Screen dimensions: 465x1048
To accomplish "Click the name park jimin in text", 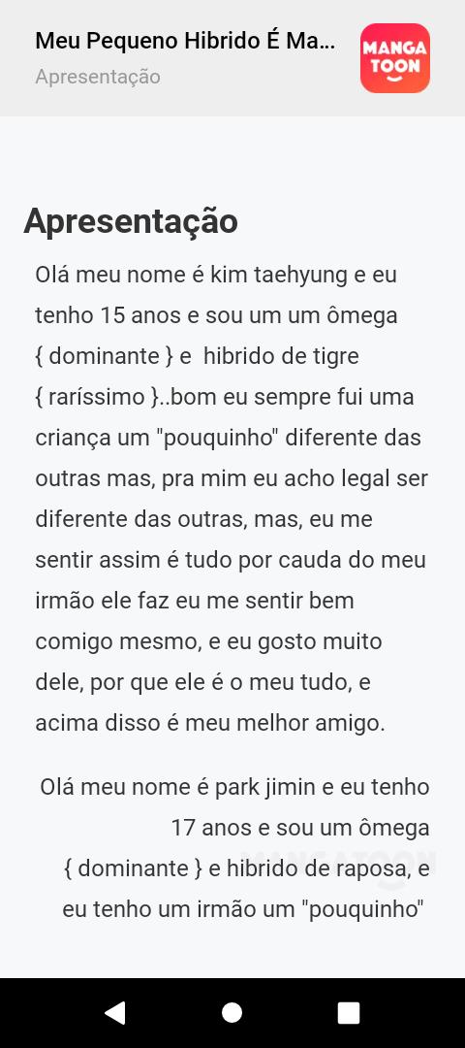I will (x=264, y=787).
